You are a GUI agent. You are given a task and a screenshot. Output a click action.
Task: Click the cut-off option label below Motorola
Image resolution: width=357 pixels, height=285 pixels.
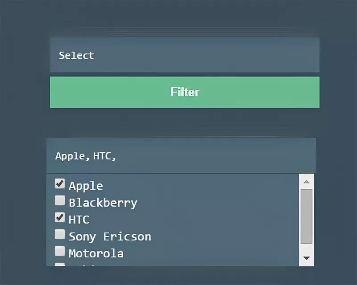(x=85, y=265)
